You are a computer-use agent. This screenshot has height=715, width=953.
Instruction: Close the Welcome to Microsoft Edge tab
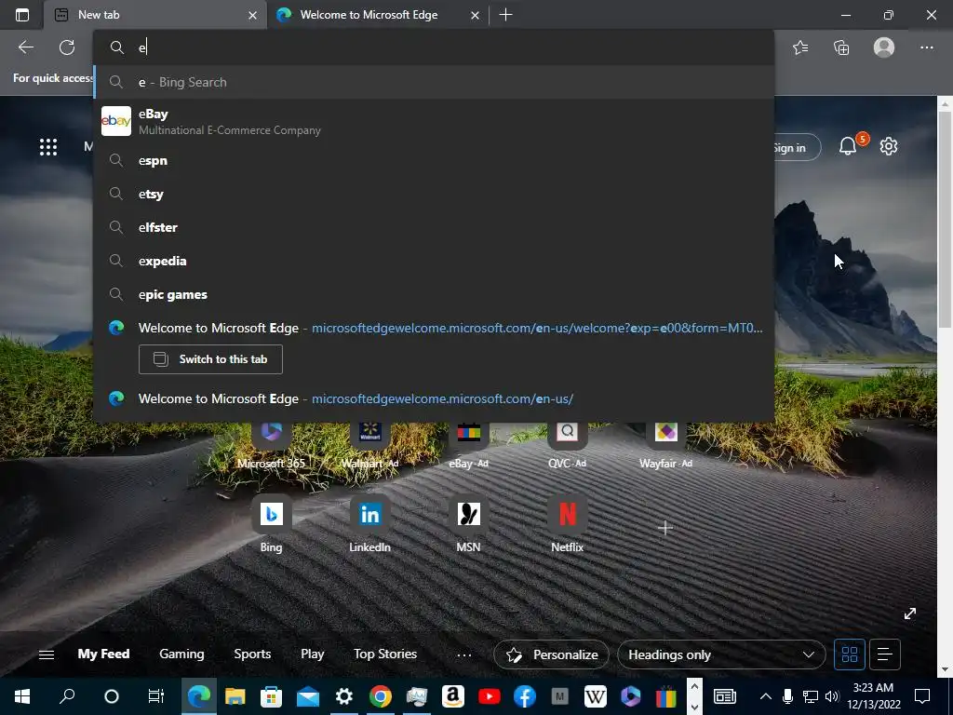coord(476,16)
